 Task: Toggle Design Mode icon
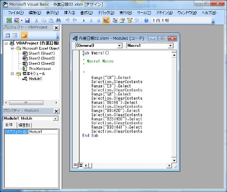(x=106, y=20)
